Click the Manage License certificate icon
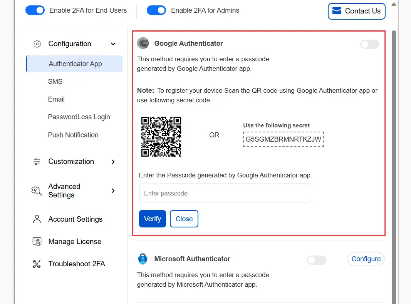Image resolution: width=411 pixels, height=304 pixels. click(37, 241)
